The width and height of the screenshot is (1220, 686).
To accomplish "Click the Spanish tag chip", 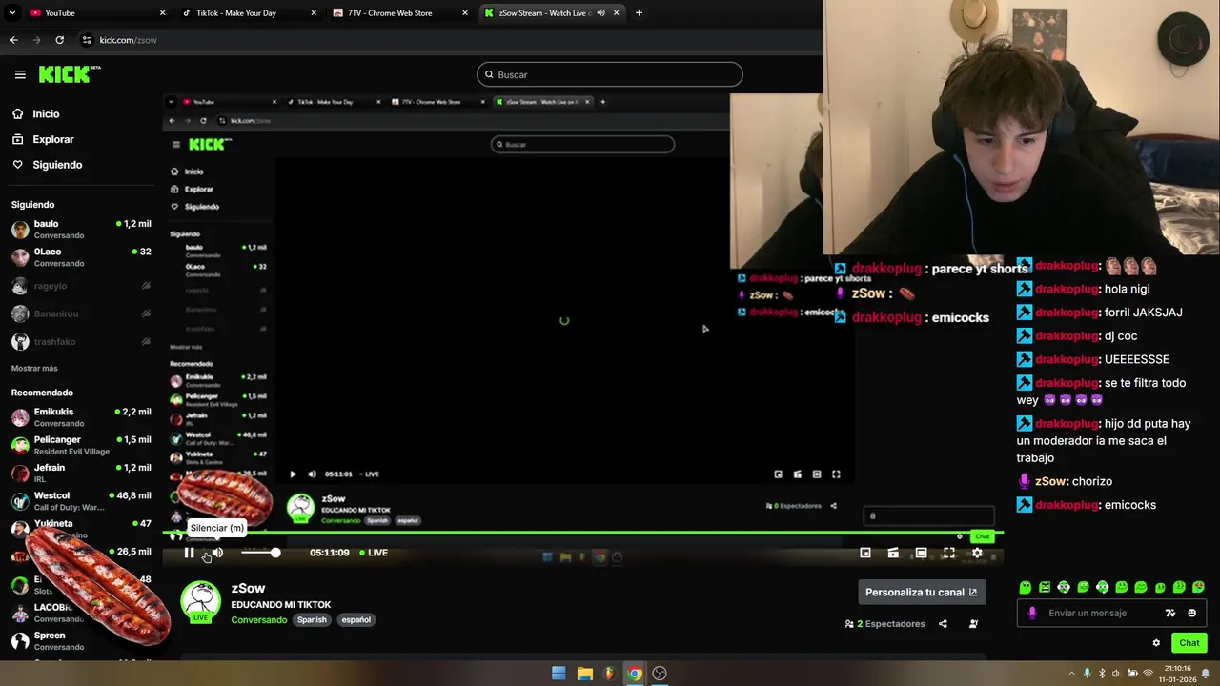I will coord(312,619).
